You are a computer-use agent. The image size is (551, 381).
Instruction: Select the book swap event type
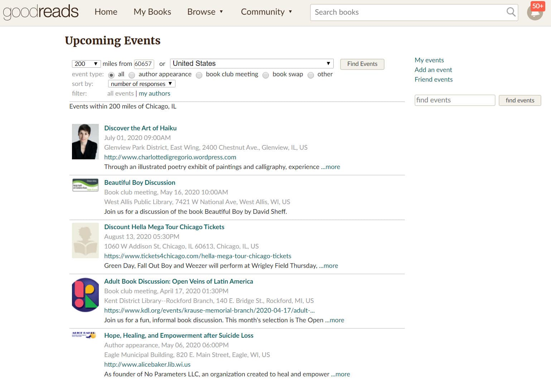coord(266,75)
